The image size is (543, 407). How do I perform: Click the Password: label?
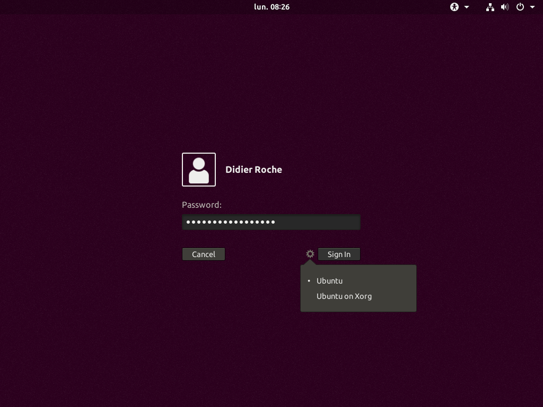[x=202, y=205]
